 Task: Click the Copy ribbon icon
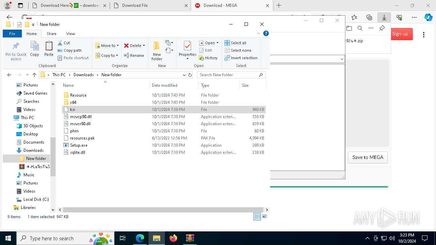point(34,49)
